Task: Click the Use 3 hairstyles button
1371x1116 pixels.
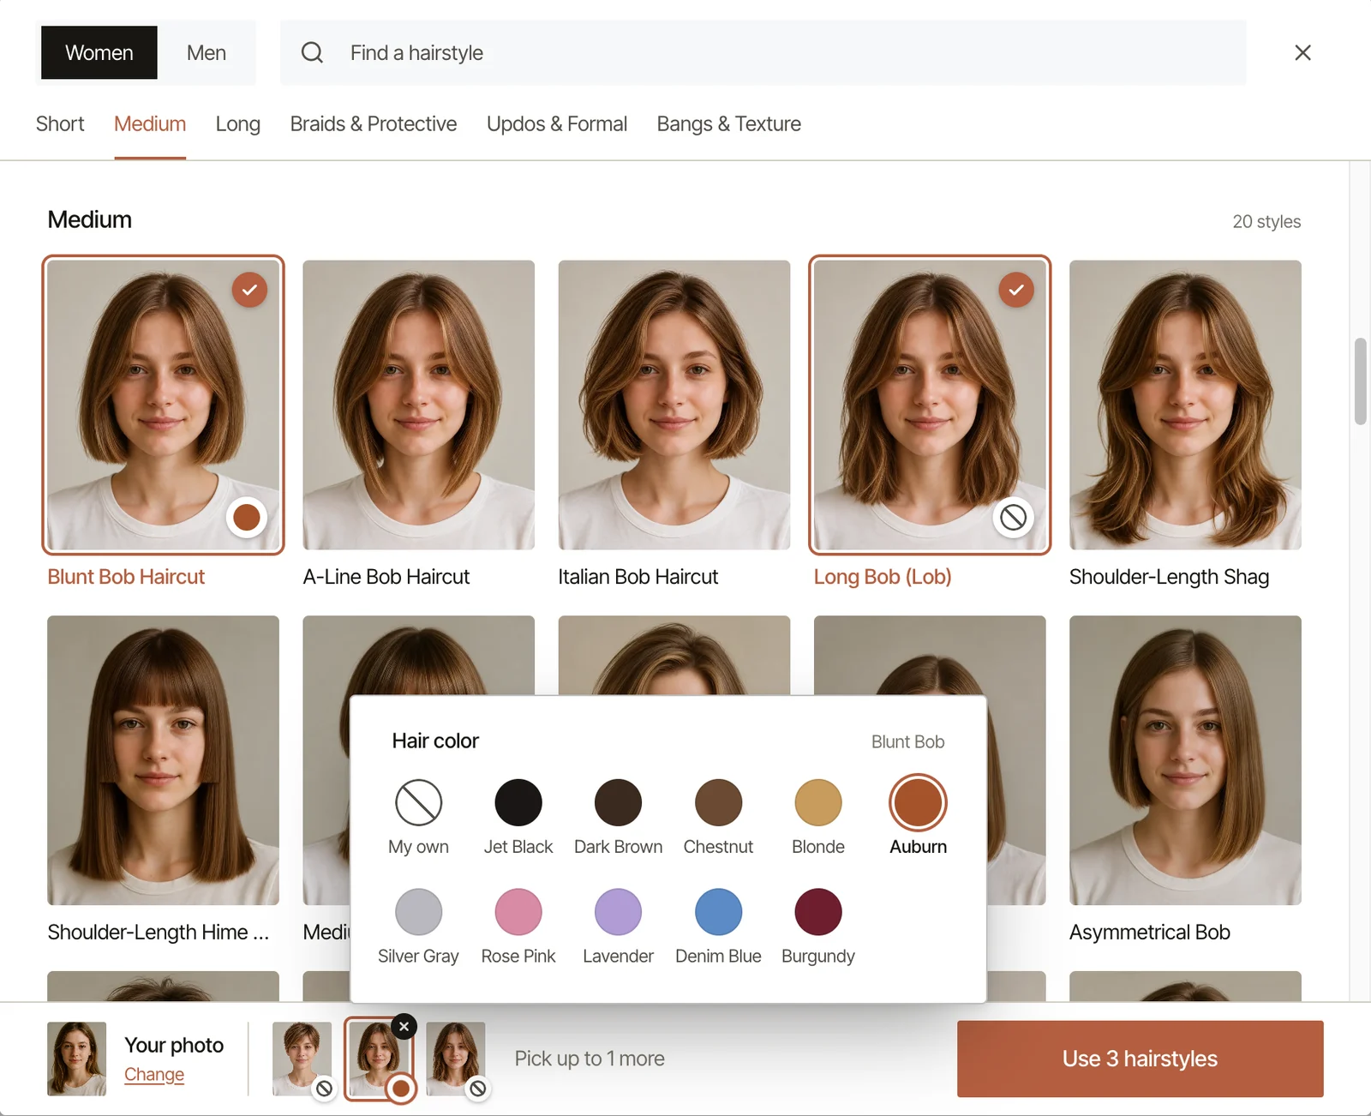Action: coord(1141,1059)
